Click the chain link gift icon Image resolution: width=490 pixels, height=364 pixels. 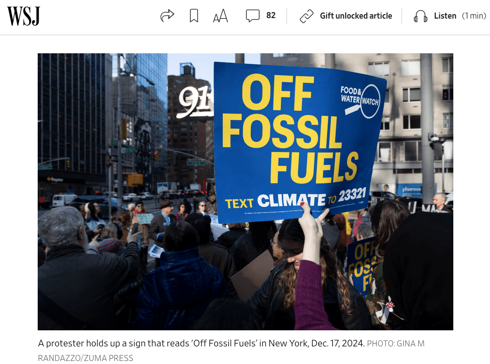pos(306,16)
